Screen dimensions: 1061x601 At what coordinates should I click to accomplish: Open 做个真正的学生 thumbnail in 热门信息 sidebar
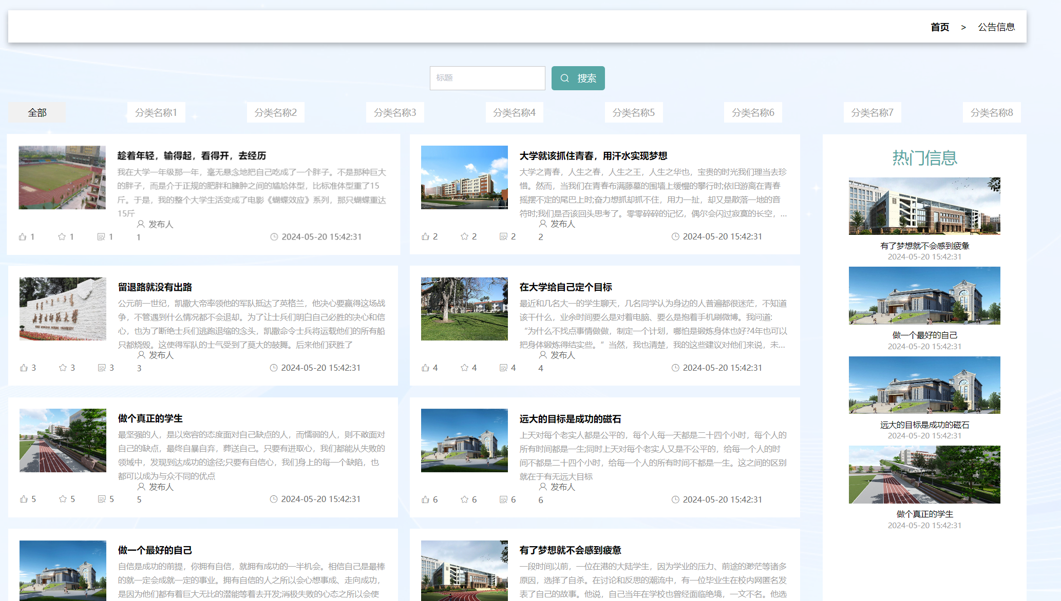click(923, 474)
